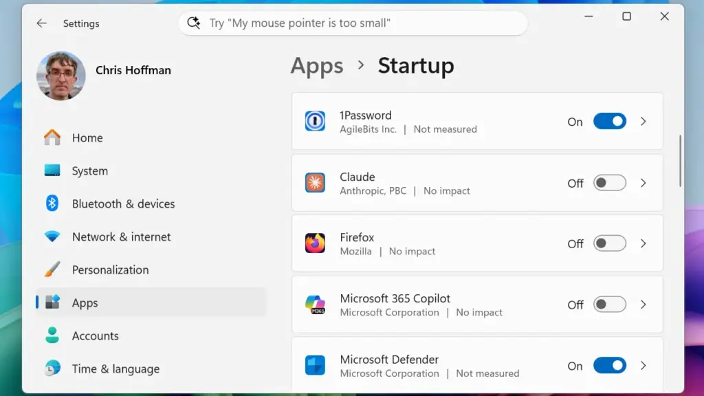The height and width of the screenshot is (396, 704).
Task: Click "No impact" under Firefox
Action: pyautogui.click(x=412, y=252)
